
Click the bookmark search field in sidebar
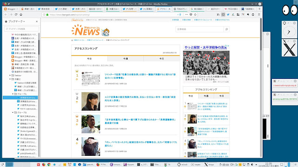(x=21, y=29)
